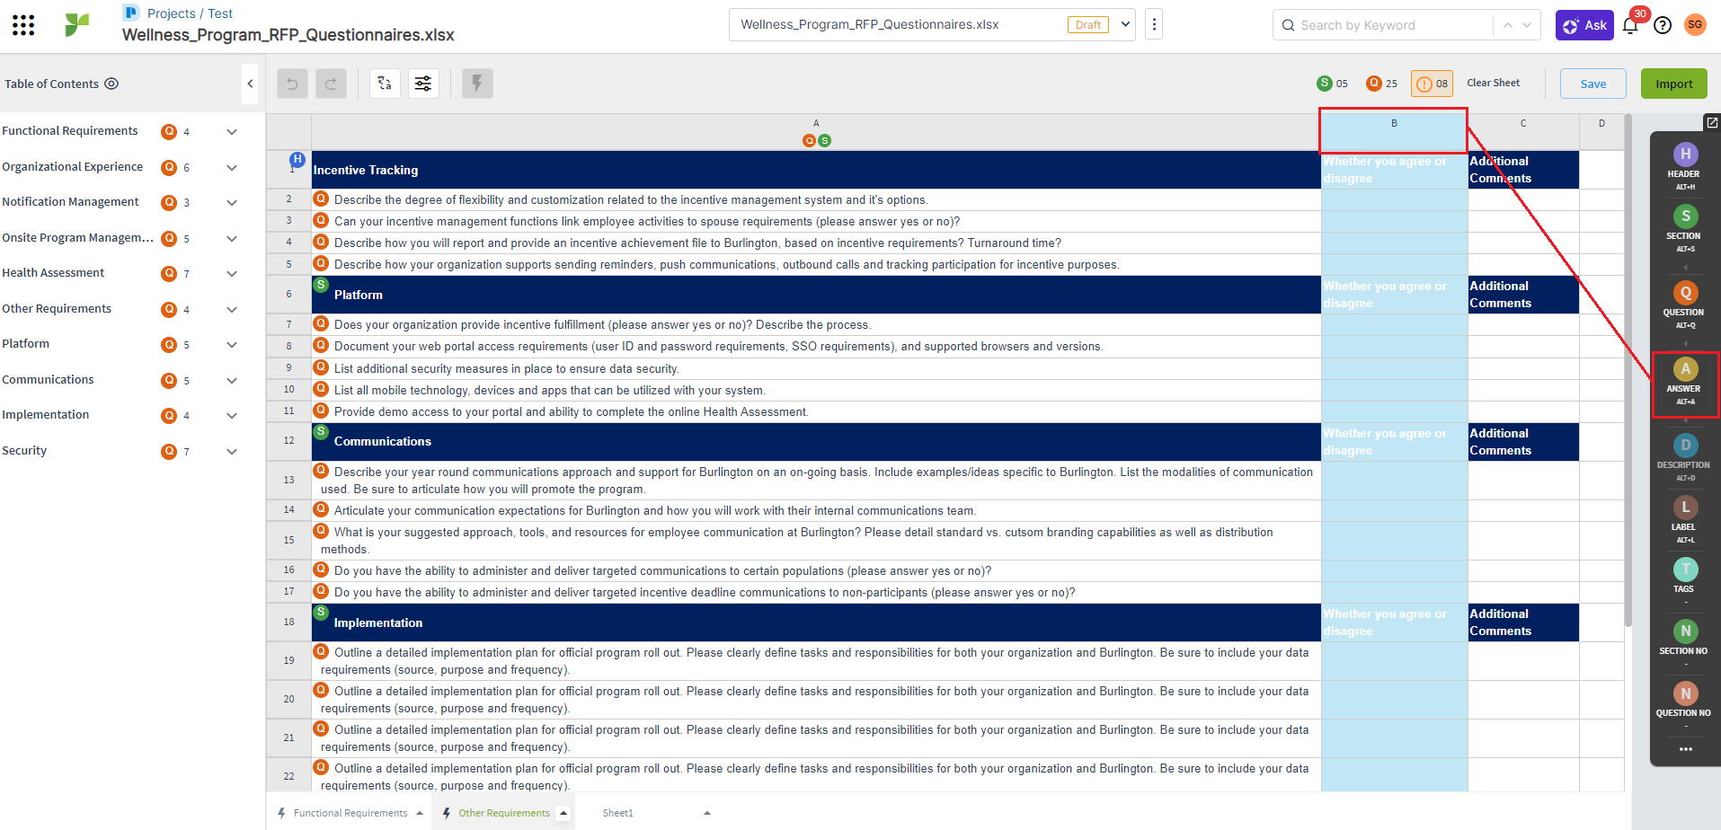Toggle the warnings filter 08
This screenshot has height=830, width=1721.
[1432, 84]
